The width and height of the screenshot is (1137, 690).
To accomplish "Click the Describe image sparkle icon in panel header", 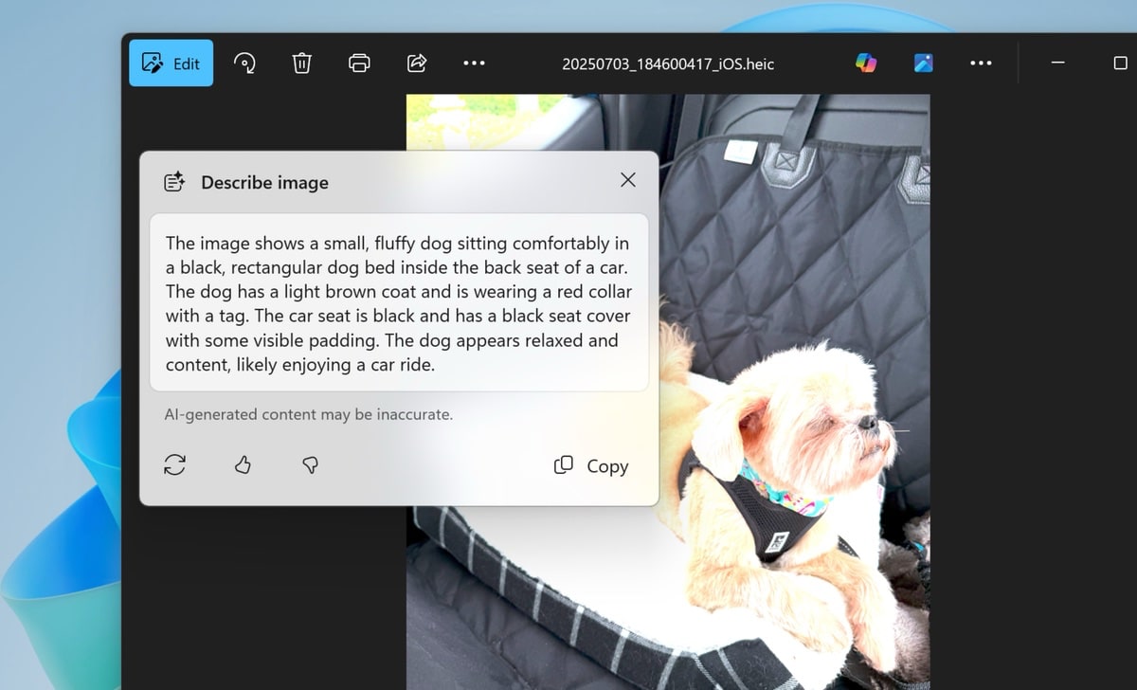I will point(174,182).
